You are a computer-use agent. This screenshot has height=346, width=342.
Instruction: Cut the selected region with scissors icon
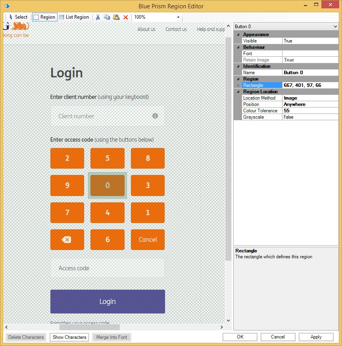[x=98, y=17]
